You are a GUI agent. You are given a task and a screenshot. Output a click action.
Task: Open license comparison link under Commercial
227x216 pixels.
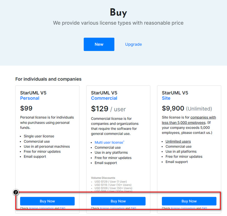pos(112,208)
